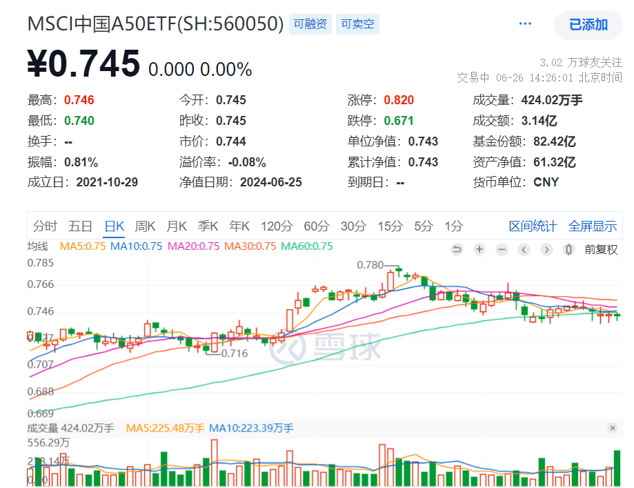
Task: Select the 周K chart tab
Action: click(x=145, y=226)
